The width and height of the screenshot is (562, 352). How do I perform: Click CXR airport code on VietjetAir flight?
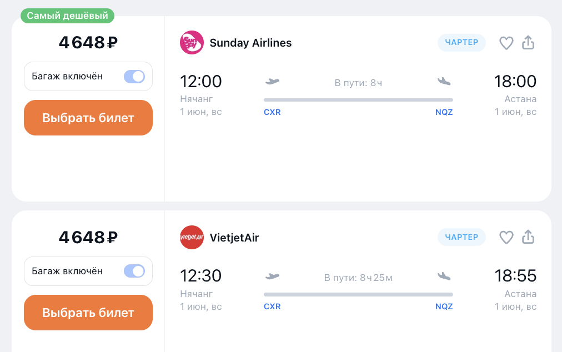click(x=273, y=307)
